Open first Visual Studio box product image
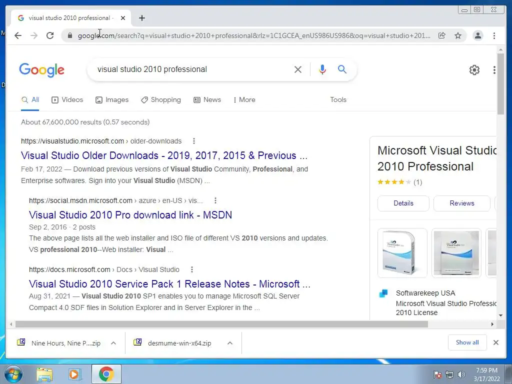Image resolution: width=512 pixels, height=384 pixels. click(402, 253)
